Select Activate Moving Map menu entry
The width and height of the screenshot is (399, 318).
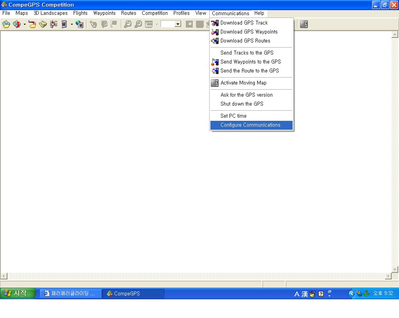pos(251,83)
